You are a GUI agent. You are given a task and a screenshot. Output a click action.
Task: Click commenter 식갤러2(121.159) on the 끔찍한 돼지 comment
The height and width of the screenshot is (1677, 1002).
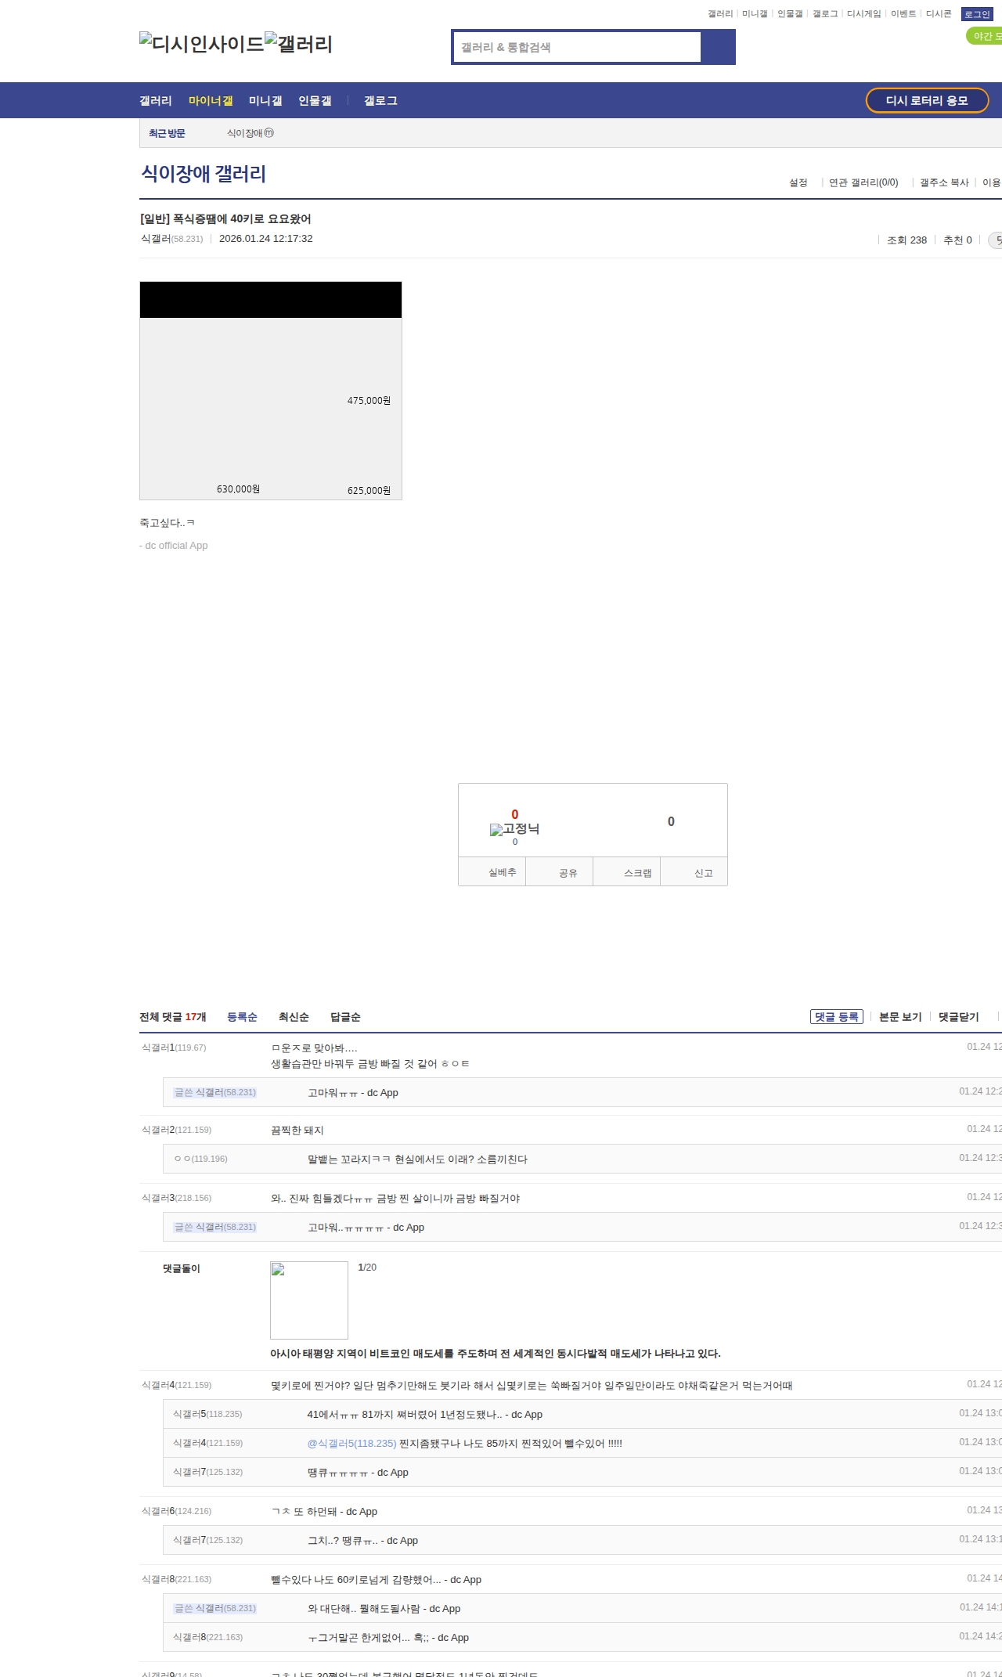176,1130
